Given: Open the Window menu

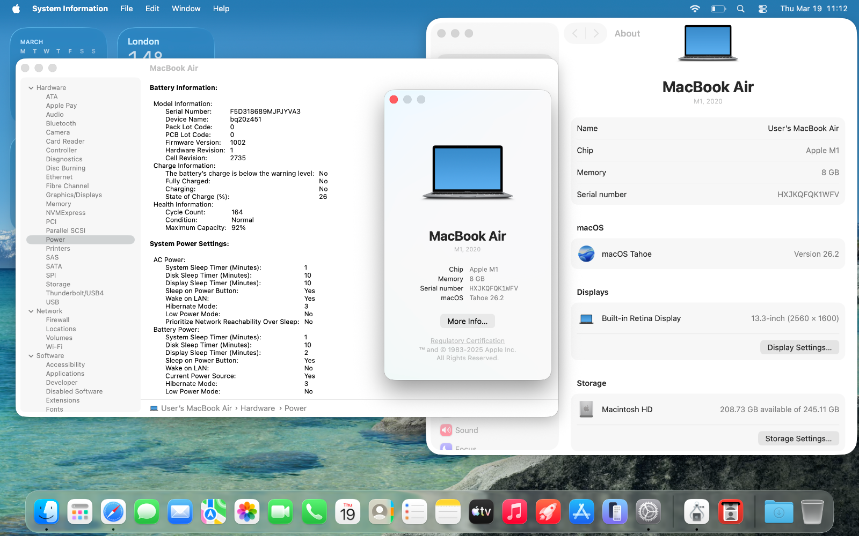Looking at the screenshot, I should [186, 9].
